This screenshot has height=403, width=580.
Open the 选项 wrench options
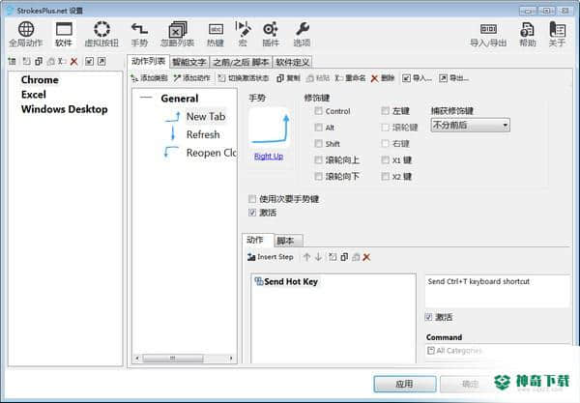pyautogui.click(x=303, y=34)
